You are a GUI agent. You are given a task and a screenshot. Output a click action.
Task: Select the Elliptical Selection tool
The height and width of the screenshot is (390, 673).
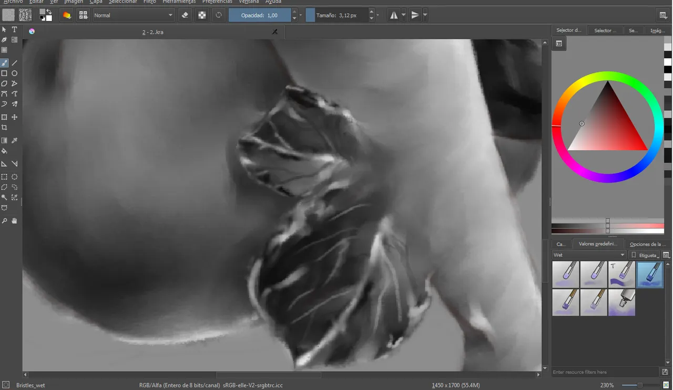click(x=15, y=177)
